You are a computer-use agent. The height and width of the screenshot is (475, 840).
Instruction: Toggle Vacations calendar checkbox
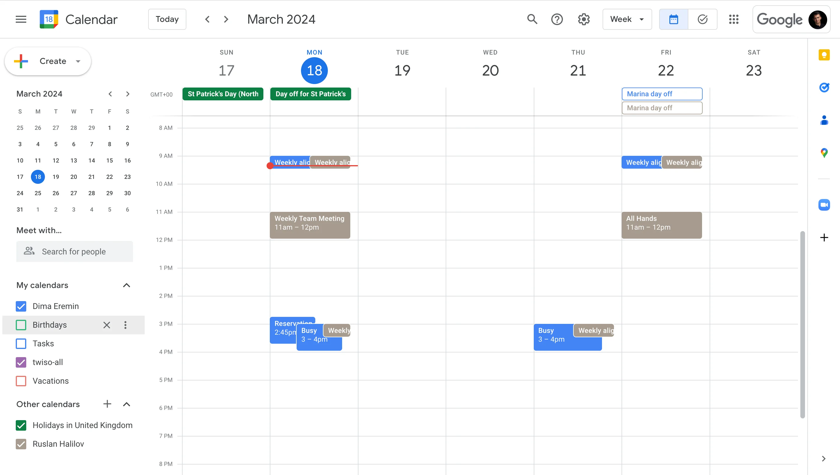point(21,381)
